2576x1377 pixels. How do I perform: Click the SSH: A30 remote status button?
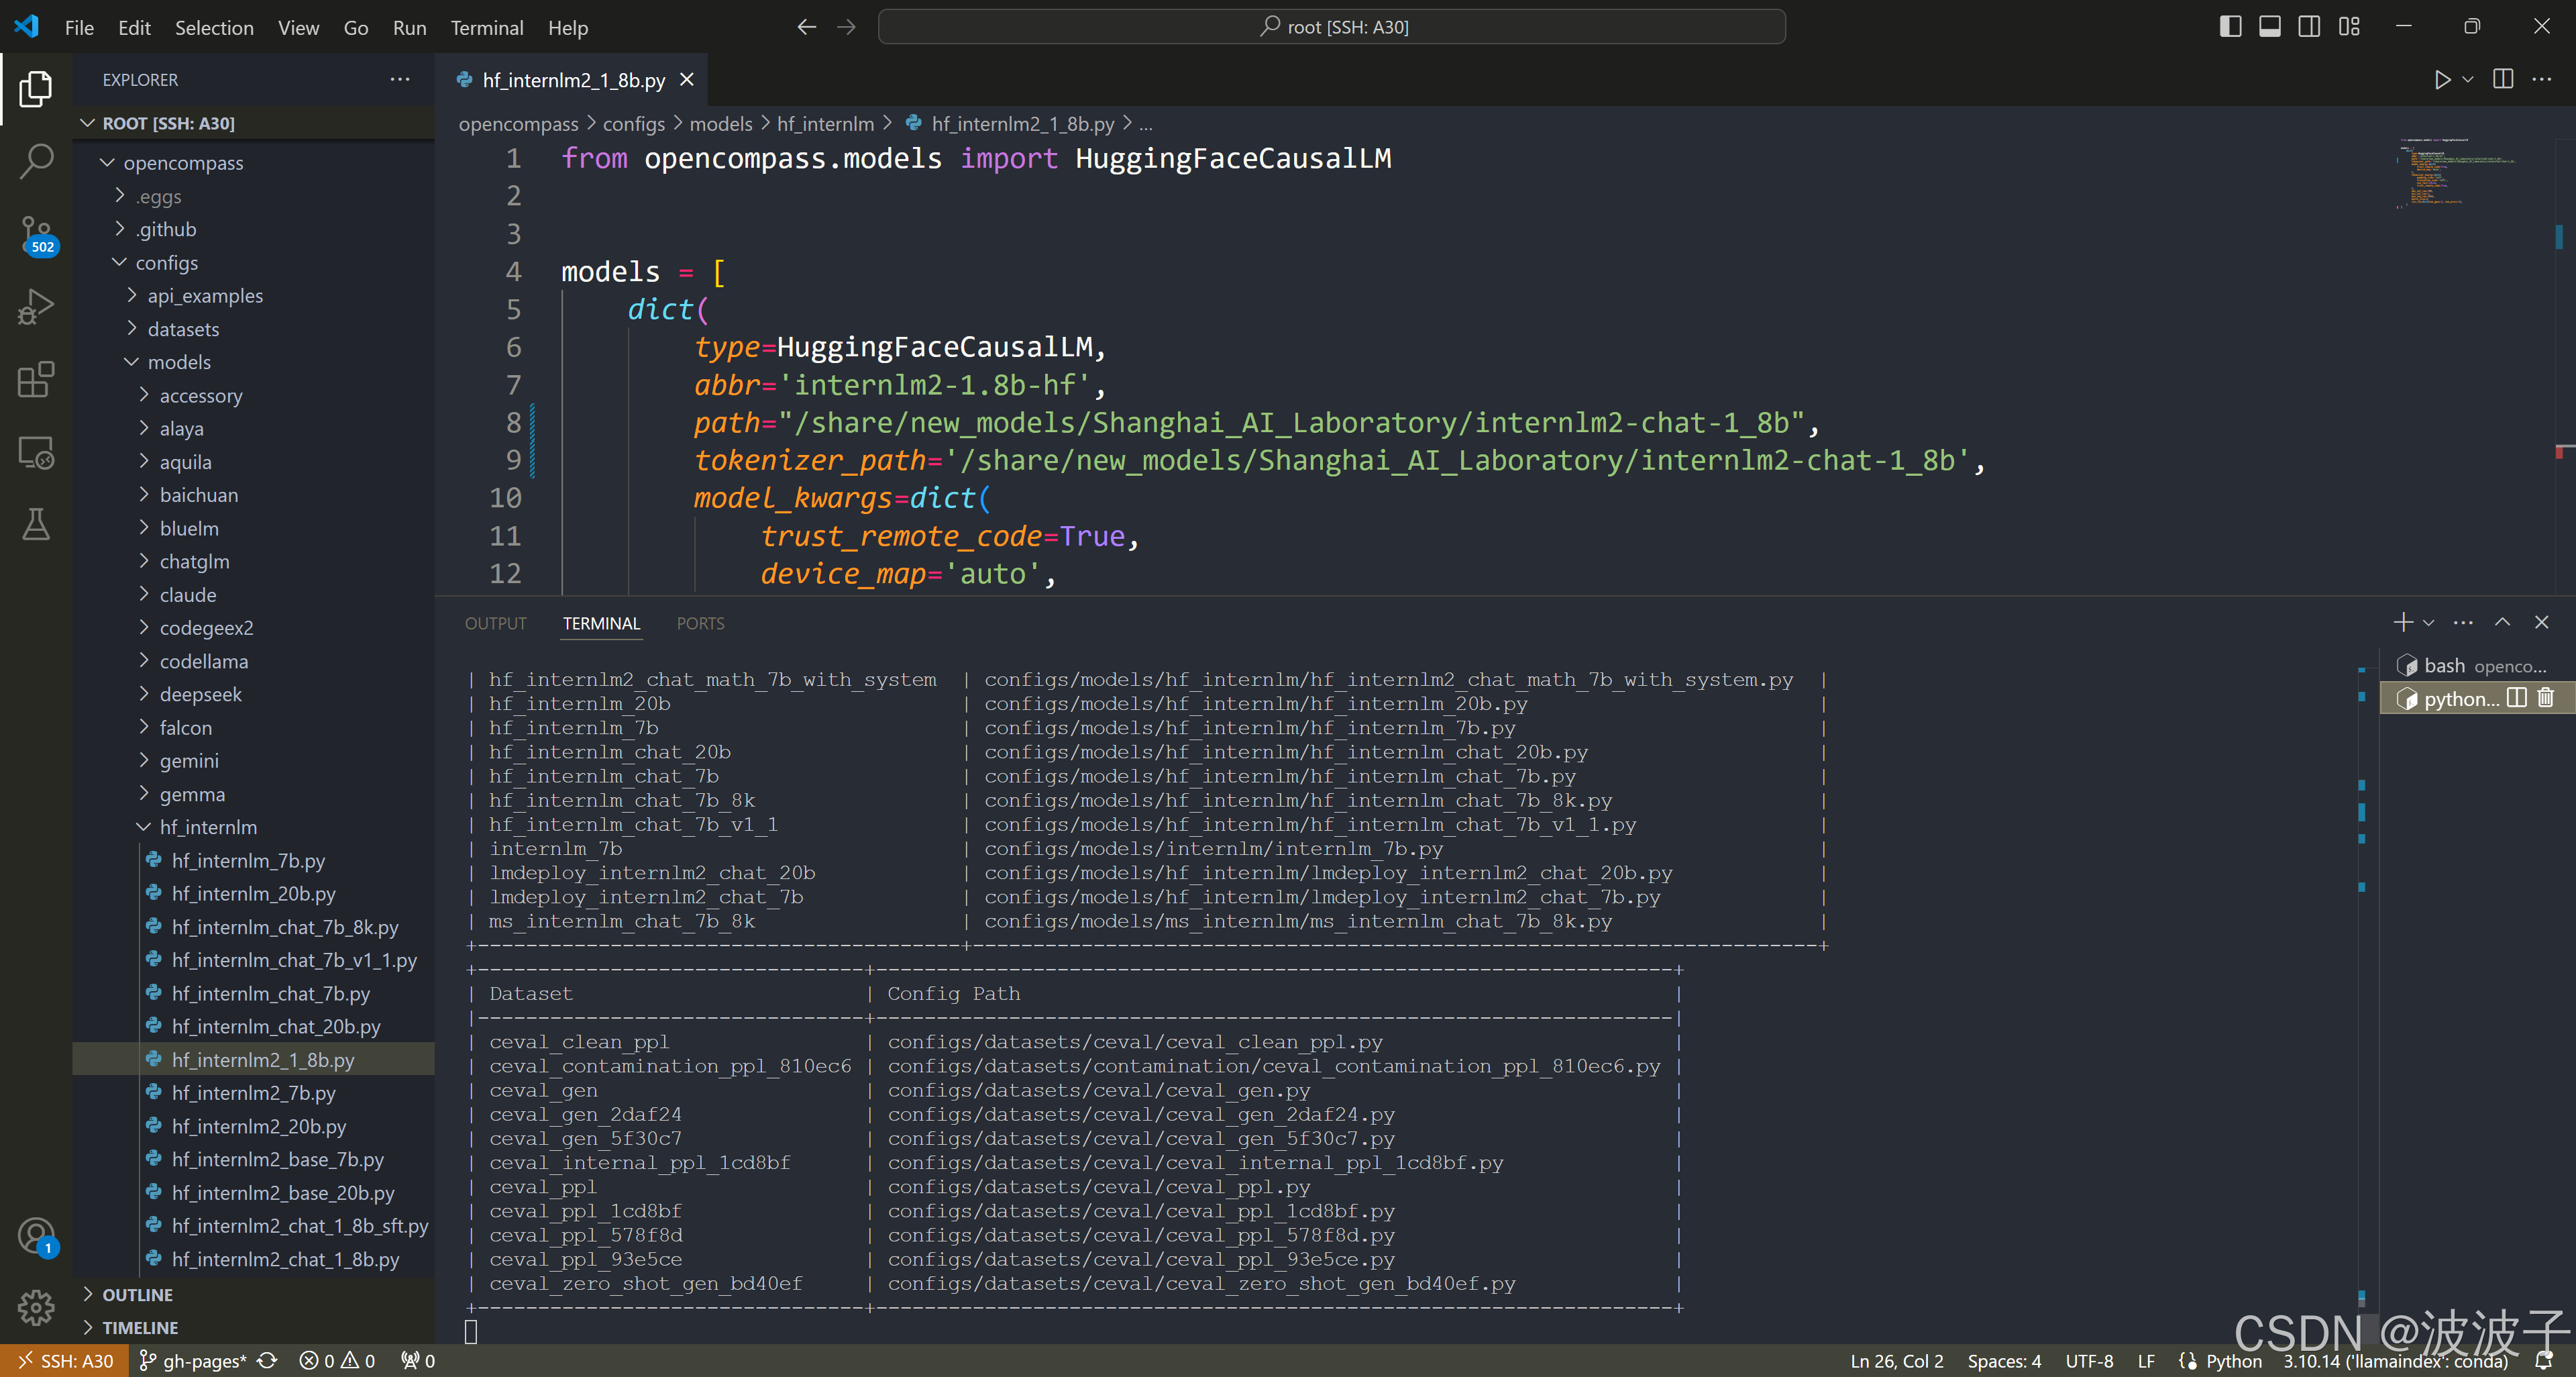(65, 1361)
